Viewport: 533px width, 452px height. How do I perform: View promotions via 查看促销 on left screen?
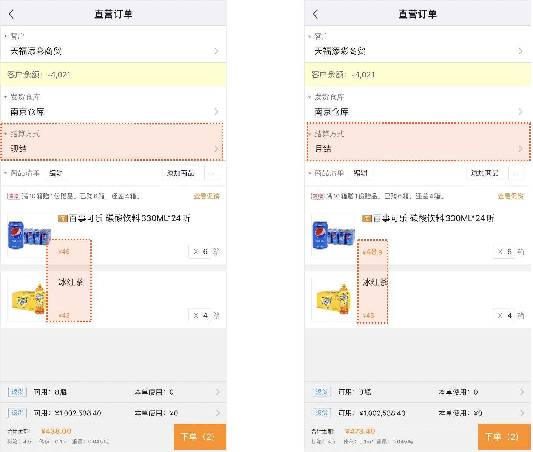pos(206,196)
